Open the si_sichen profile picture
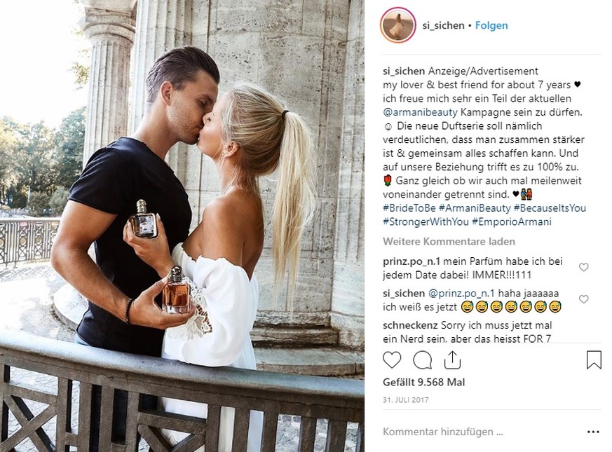This screenshot has width=612, height=452. [x=398, y=25]
